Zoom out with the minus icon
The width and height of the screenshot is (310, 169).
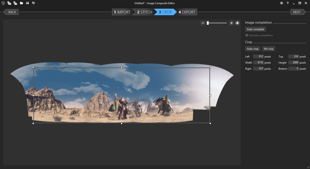click(x=203, y=23)
